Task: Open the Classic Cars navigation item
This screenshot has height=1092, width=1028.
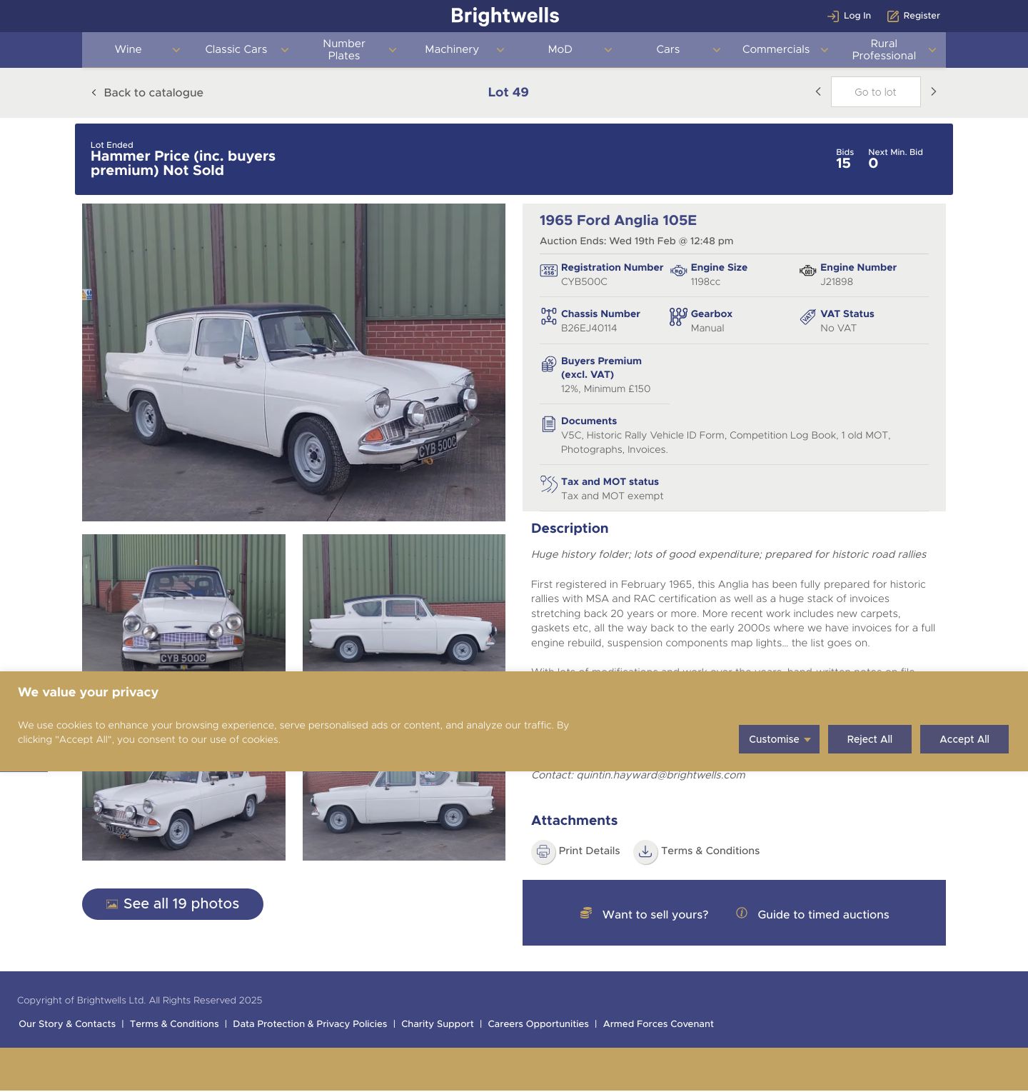Action: tap(236, 49)
